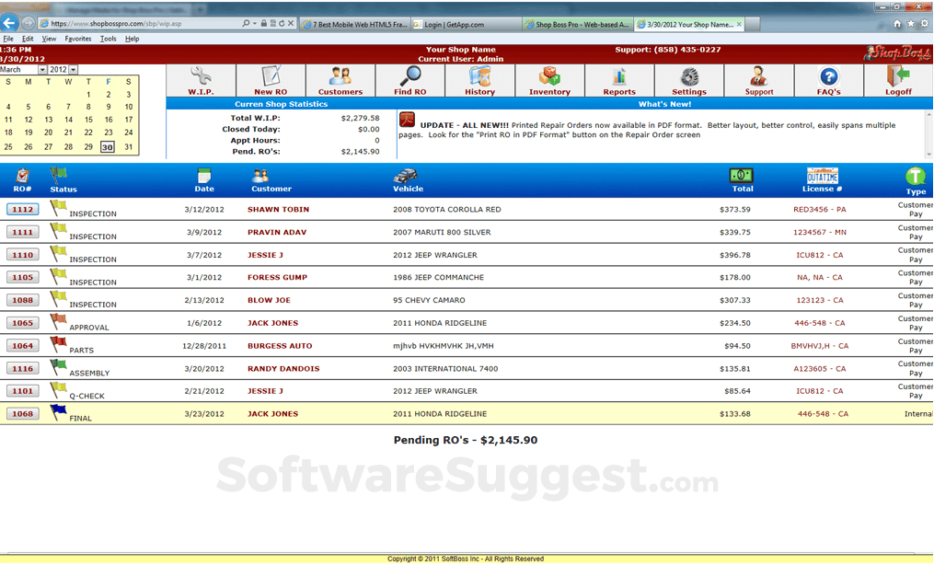Open repair order 1068
The image size is (934, 565).
22,413
